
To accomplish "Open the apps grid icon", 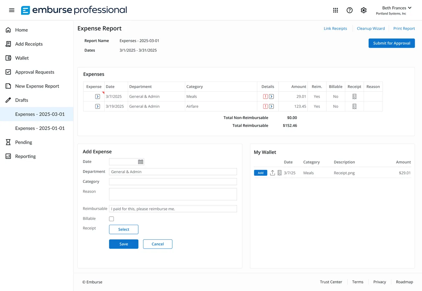I will coord(336,10).
